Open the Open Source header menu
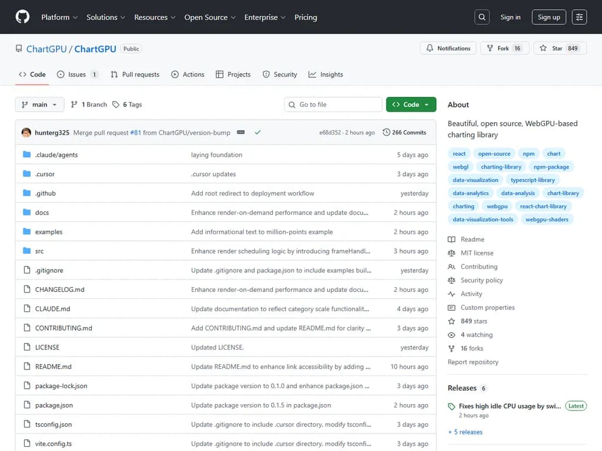602x451 pixels. pos(210,17)
